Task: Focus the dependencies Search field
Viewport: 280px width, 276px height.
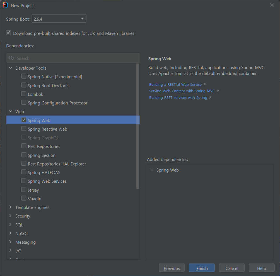Action: point(73,58)
